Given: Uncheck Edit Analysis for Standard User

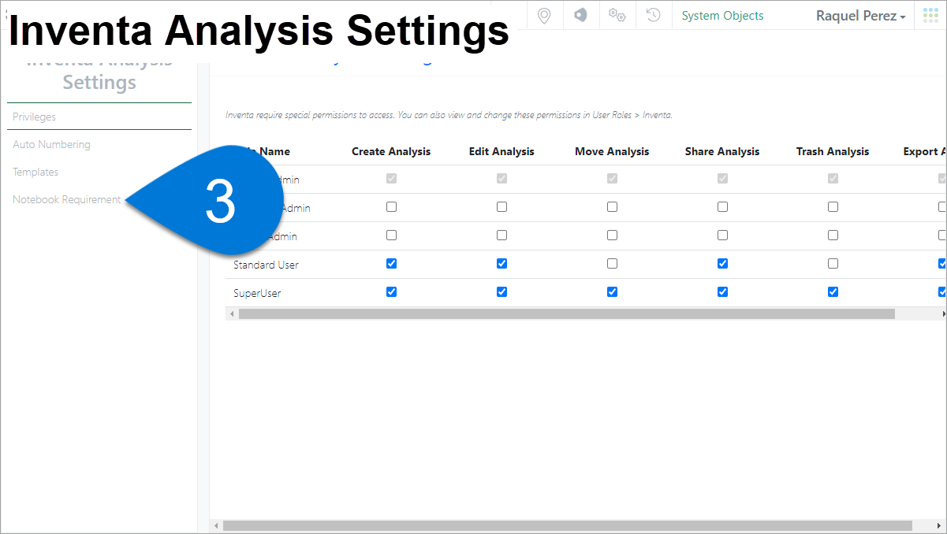Looking at the screenshot, I should tap(501, 264).
